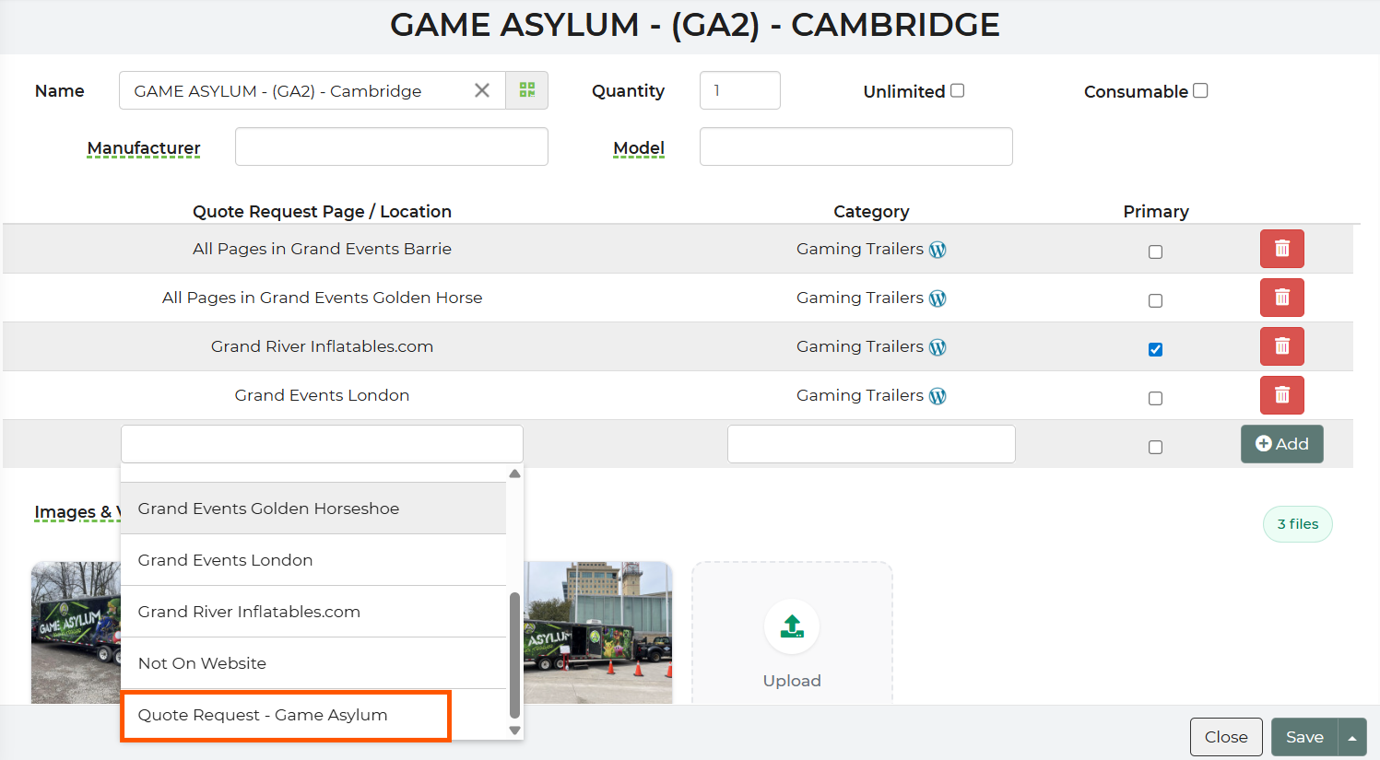
Task: Click the Model label
Action: coord(639,148)
